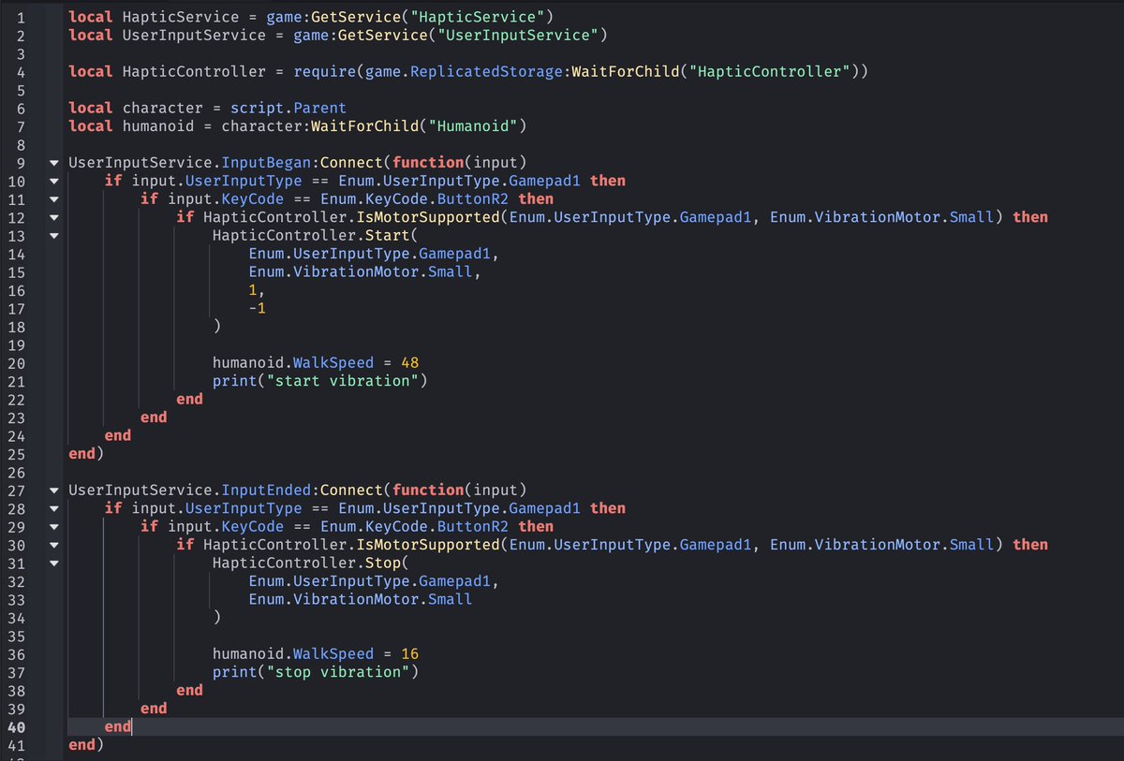1124x761 pixels.
Task: Click the "start vibration" string
Action: point(343,381)
